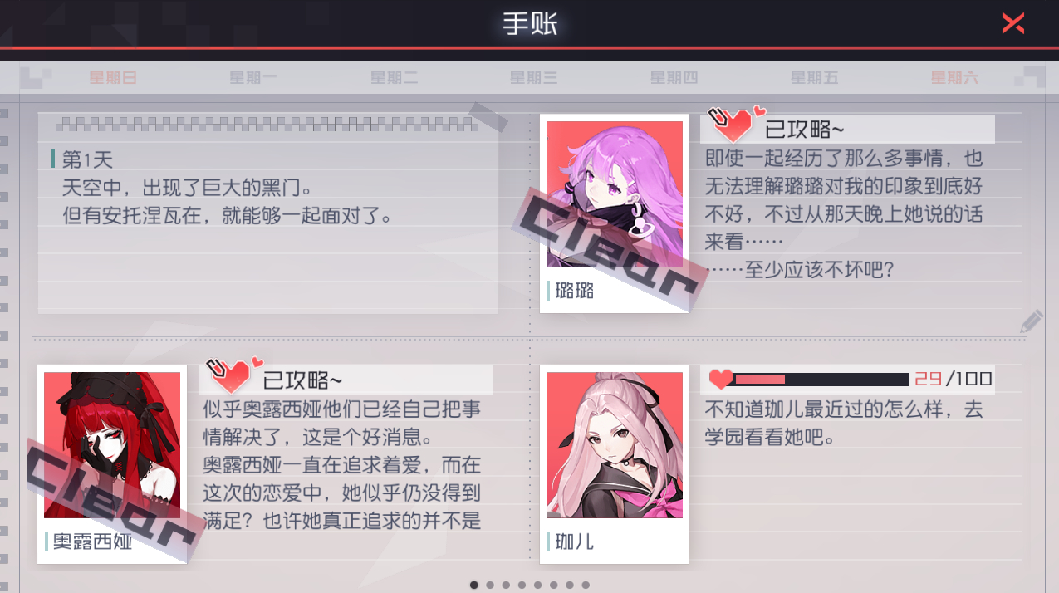Image resolution: width=1059 pixels, height=593 pixels.
Task: Click the 第1天 diary entry note
Action: (268, 213)
